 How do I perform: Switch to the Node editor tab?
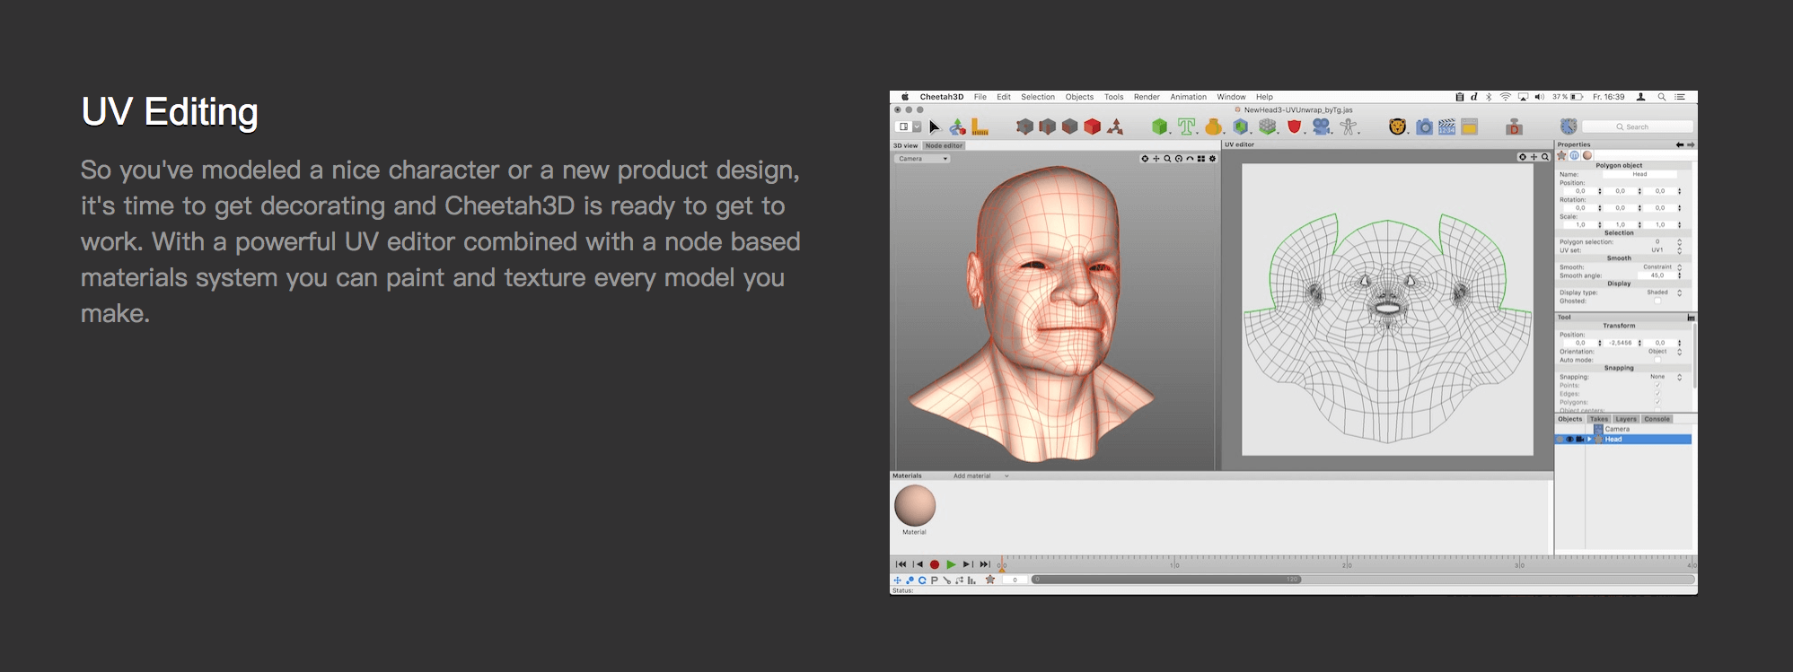(x=944, y=145)
